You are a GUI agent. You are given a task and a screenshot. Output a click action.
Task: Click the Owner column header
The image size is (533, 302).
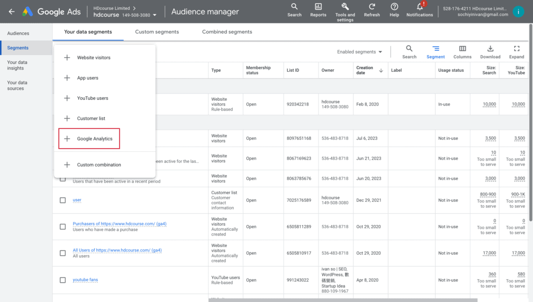328,70
